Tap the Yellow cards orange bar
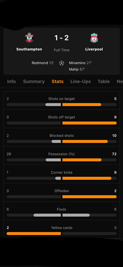The width and height of the screenshot is (123, 267). 34,234
